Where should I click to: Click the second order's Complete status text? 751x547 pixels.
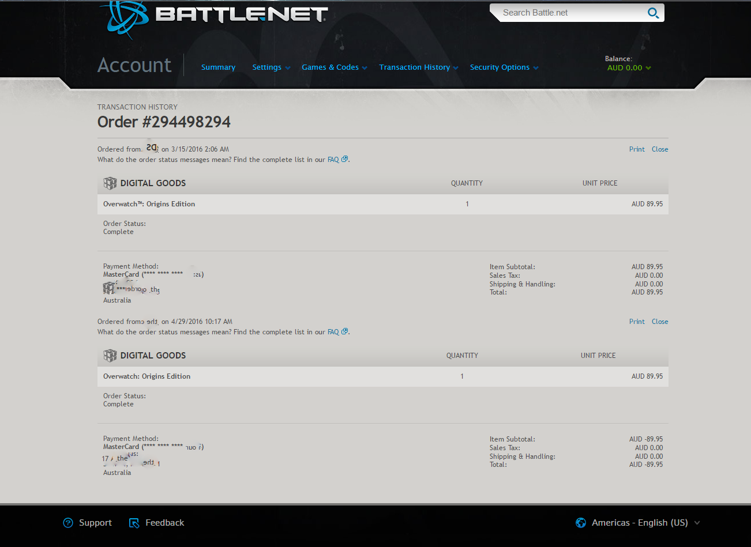118,404
